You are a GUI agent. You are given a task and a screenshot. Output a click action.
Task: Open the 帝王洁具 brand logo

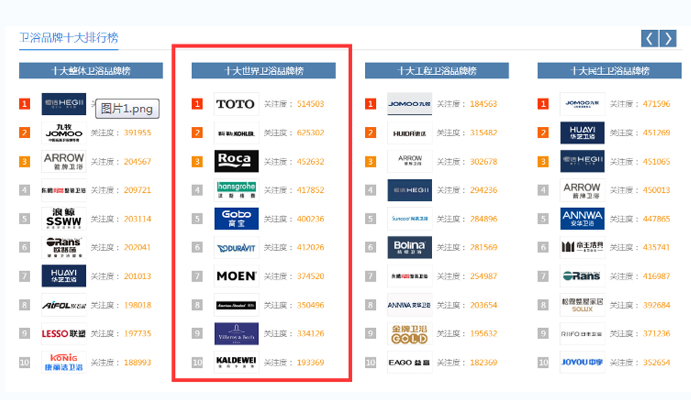coord(582,247)
